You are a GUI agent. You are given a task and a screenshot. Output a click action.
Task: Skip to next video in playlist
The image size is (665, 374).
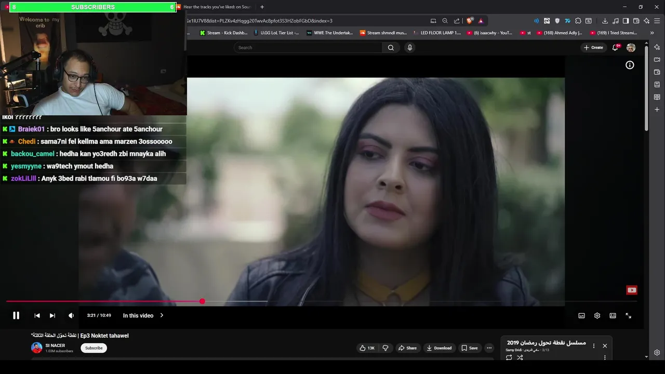[x=52, y=315]
